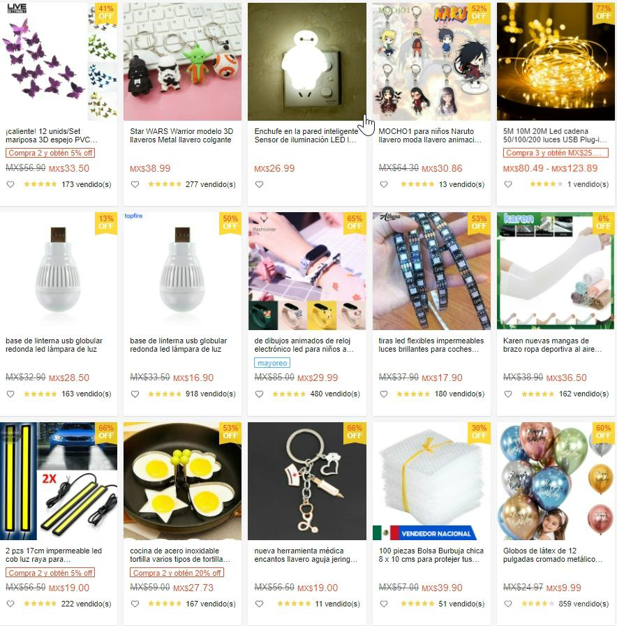Viewport: 617px width, 626px height.
Task: Select the green watch color variant thumbnail
Action: (x=263, y=315)
